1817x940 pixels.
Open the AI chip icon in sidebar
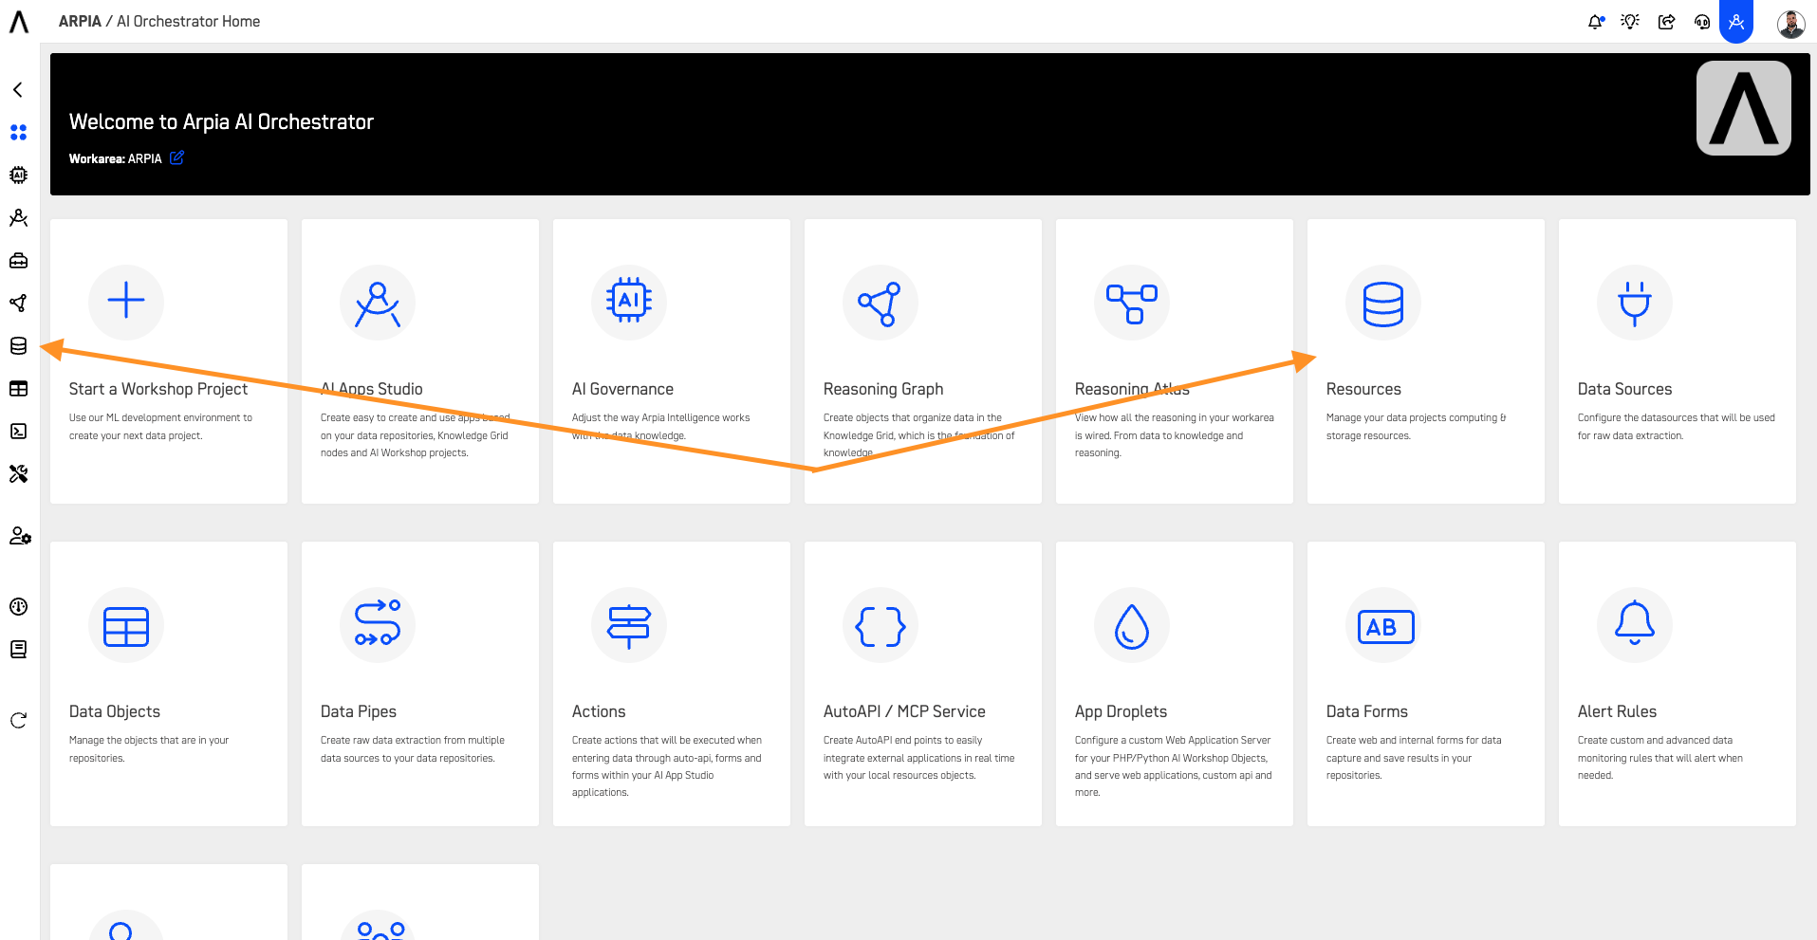tap(18, 175)
